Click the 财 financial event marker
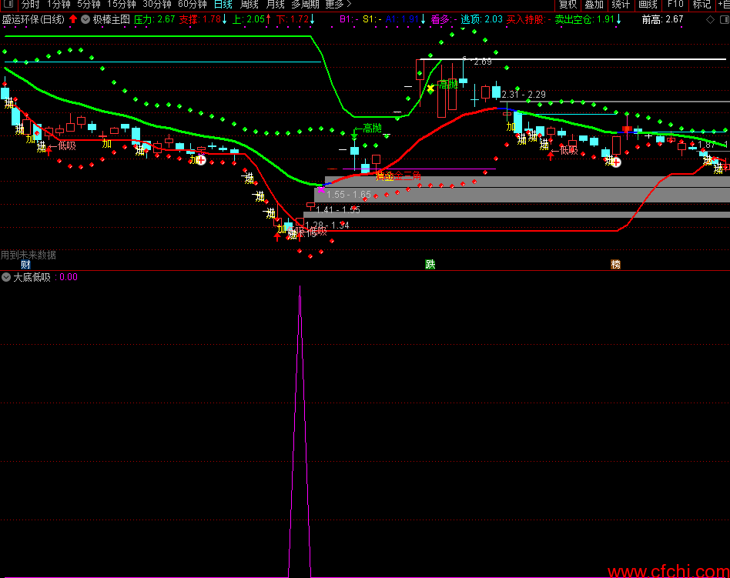The height and width of the screenshot is (578, 730). coord(25,265)
